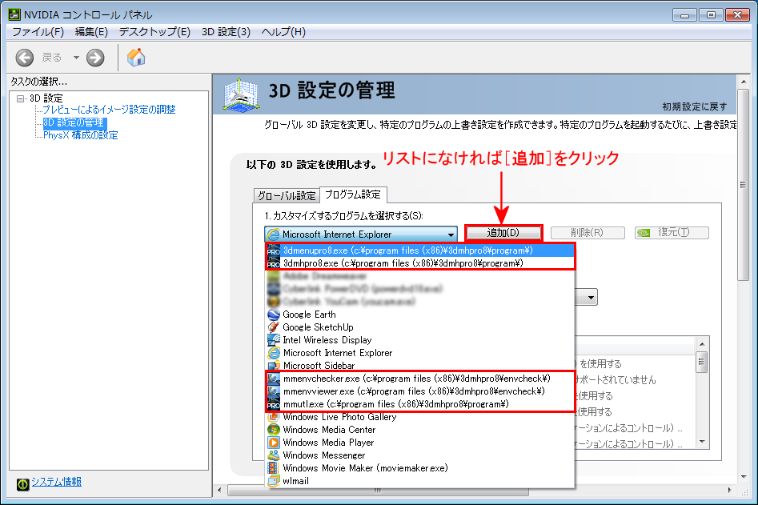Open the back history dropdown arrow
This screenshot has height=505, width=758.
click(76, 58)
